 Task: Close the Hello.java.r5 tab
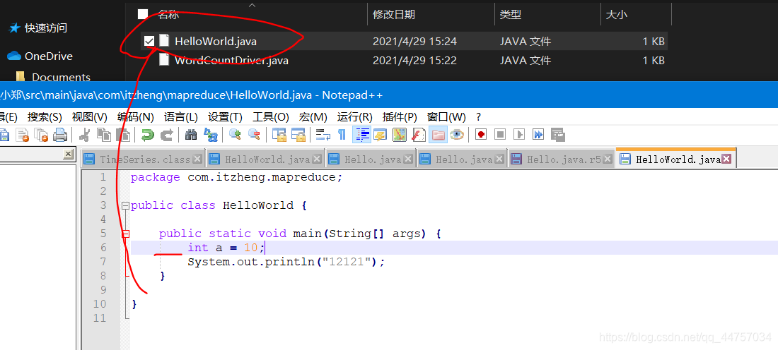608,159
